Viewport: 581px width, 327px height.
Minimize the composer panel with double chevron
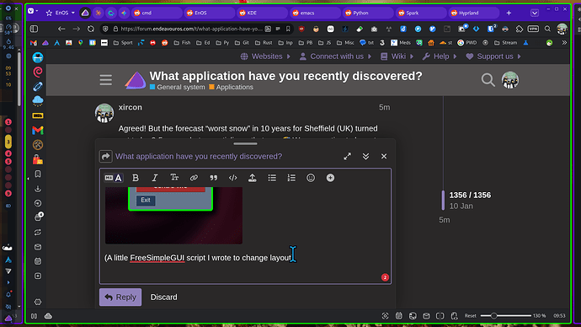click(365, 157)
